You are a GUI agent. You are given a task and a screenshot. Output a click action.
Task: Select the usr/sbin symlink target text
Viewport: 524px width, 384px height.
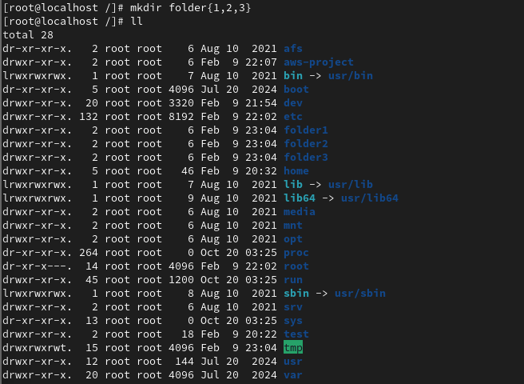click(x=360, y=294)
